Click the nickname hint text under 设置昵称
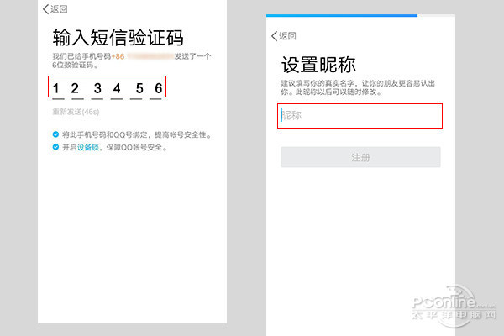The image size is (504, 336). (360, 87)
